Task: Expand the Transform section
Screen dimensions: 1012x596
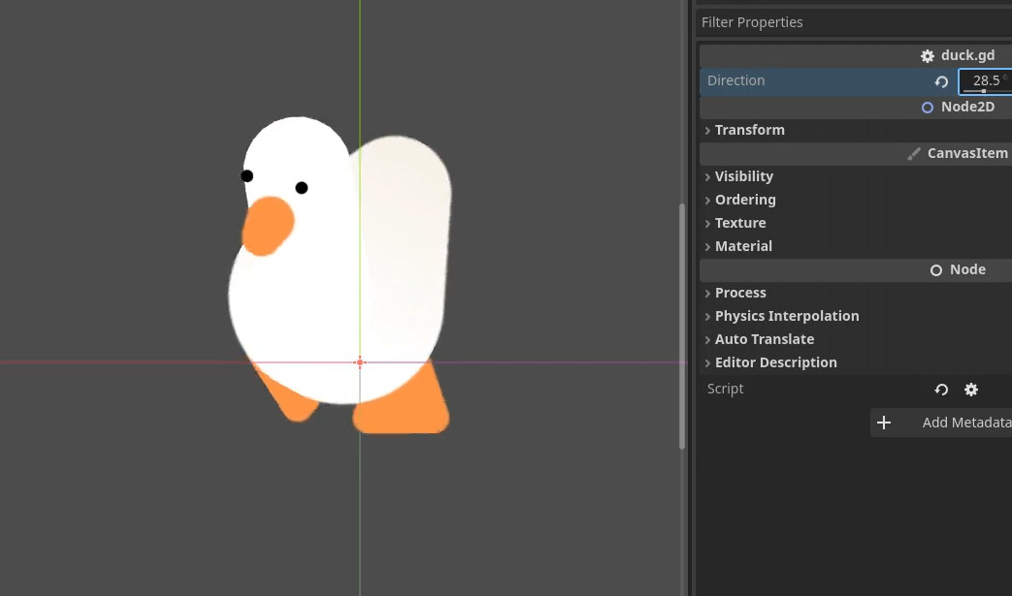Action: tap(749, 130)
